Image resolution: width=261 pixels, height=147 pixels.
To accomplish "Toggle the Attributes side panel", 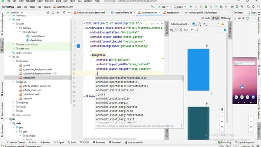I will (230, 30).
